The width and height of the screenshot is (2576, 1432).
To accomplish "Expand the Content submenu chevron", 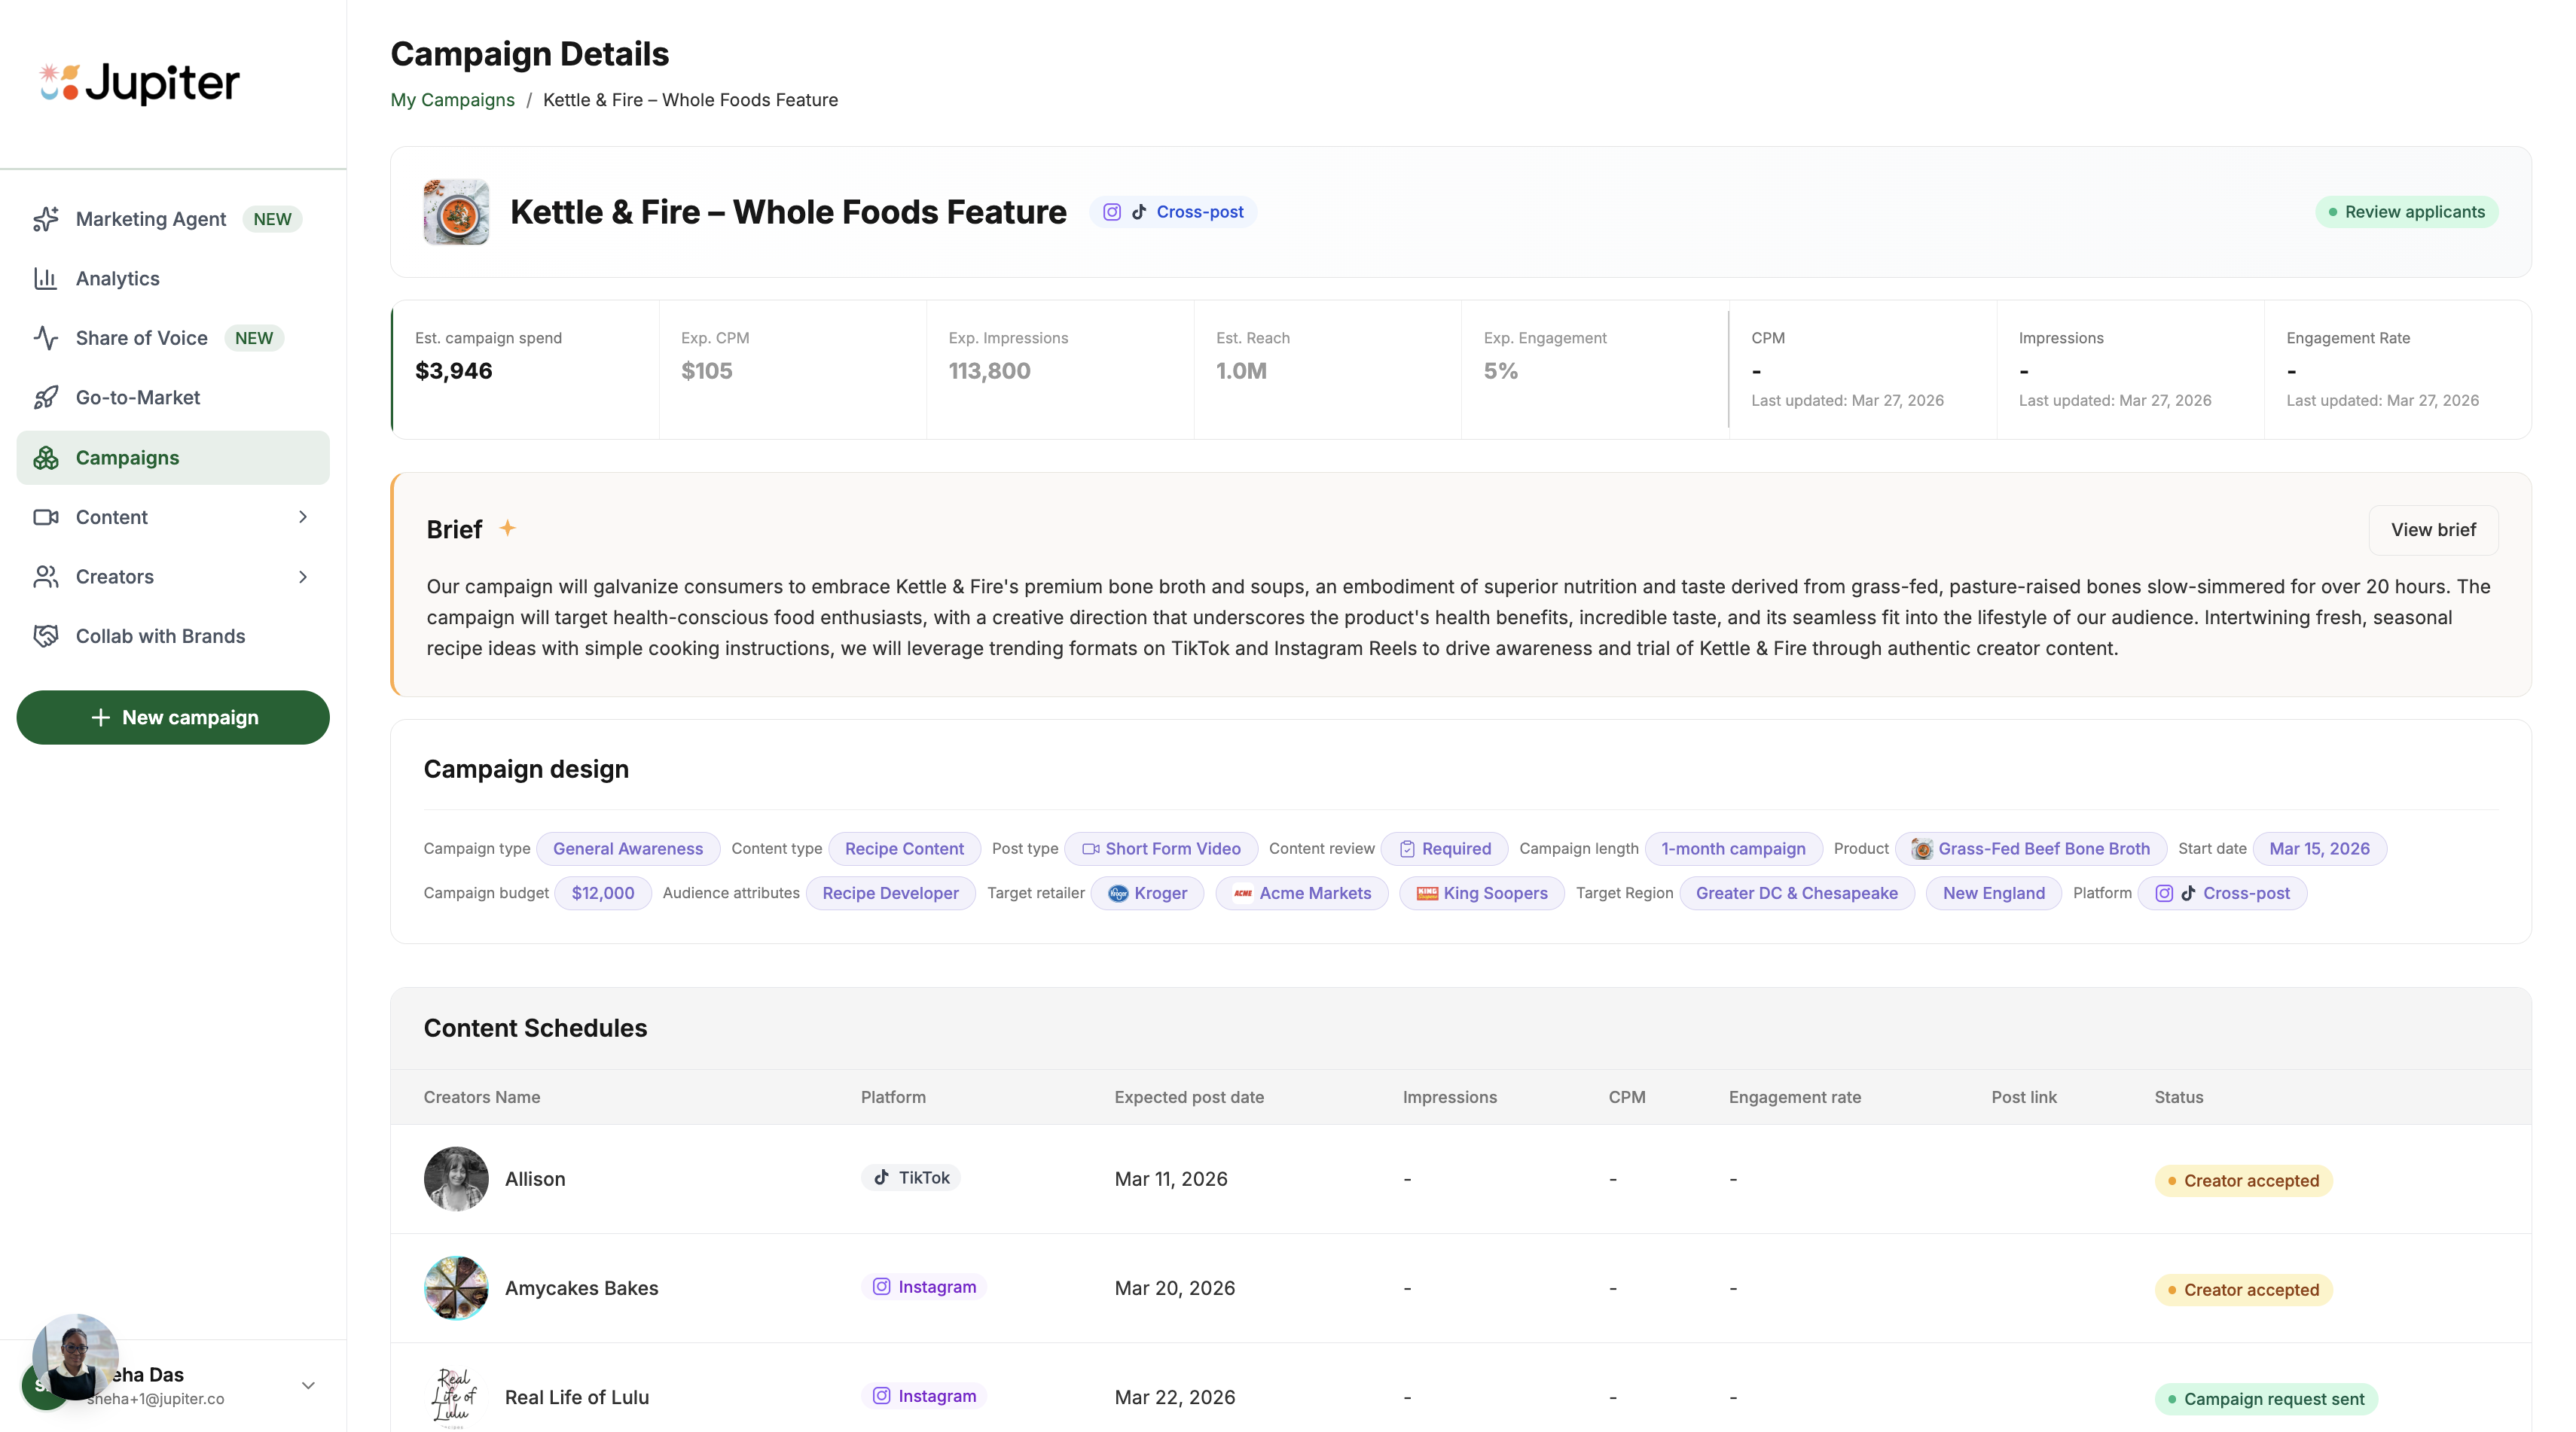I will (x=303, y=516).
